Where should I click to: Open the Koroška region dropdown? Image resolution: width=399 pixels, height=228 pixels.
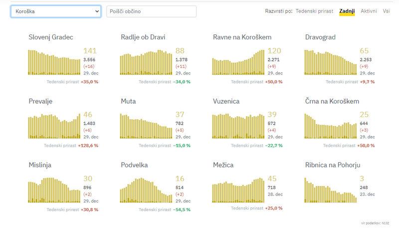click(x=55, y=11)
